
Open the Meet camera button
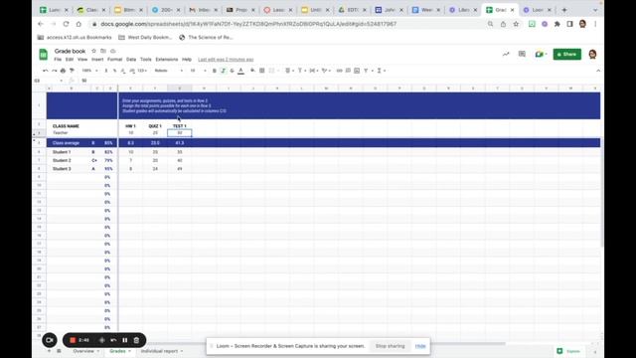pyautogui.click(x=541, y=54)
